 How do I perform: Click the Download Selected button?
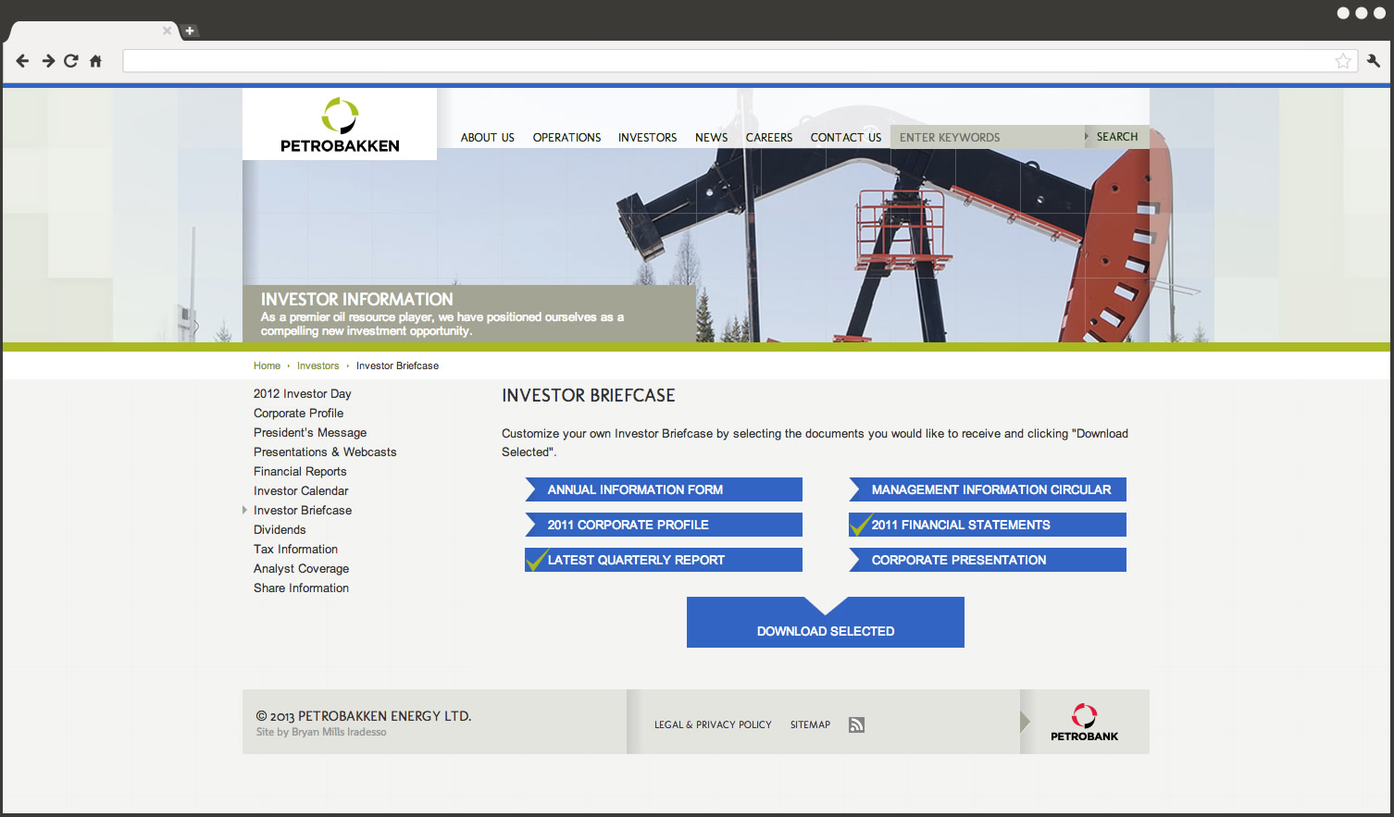(825, 629)
